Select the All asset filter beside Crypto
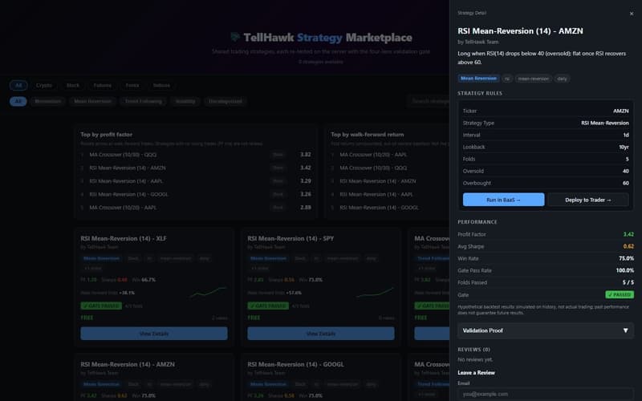The image size is (642, 401). tap(18, 85)
